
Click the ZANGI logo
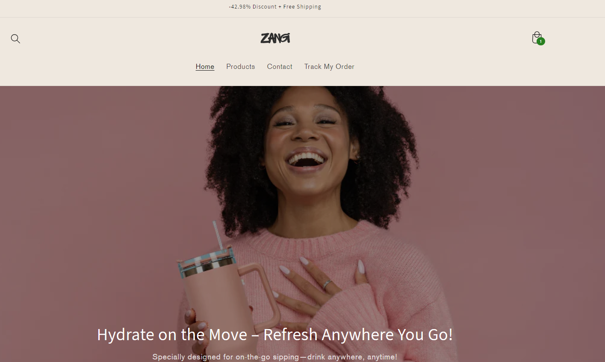275,38
